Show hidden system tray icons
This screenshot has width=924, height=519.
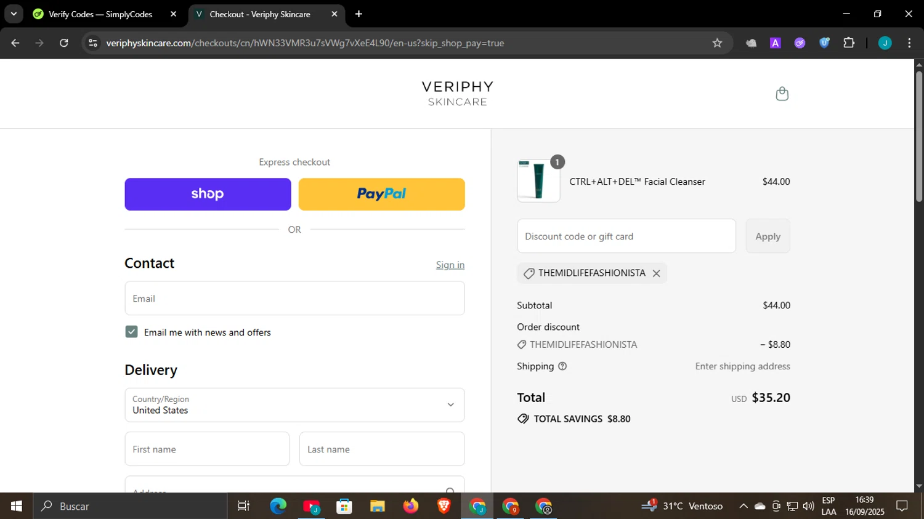coord(744,506)
